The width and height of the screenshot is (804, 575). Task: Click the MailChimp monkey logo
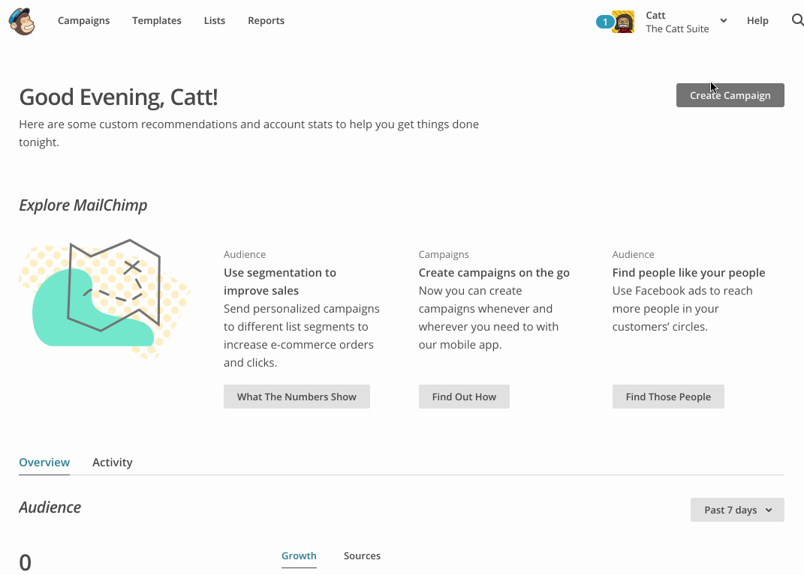tap(22, 22)
